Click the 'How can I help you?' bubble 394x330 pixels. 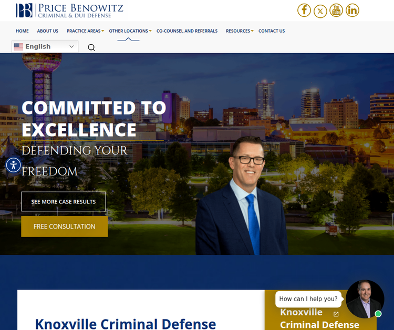click(308, 299)
